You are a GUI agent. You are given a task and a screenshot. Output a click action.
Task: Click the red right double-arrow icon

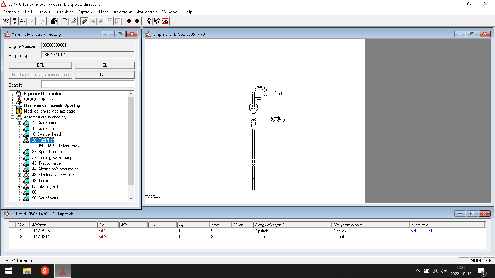click(x=137, y=21)
